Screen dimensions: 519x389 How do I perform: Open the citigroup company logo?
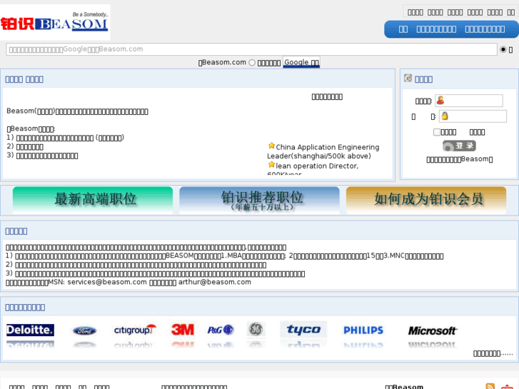point(135,330)
